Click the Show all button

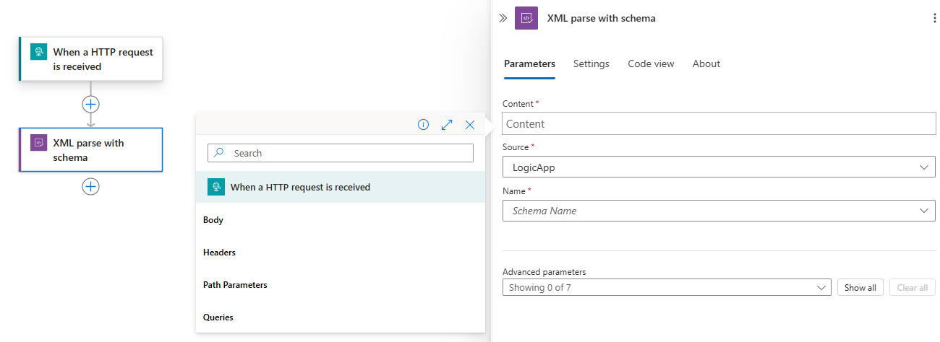click(860, 287)
